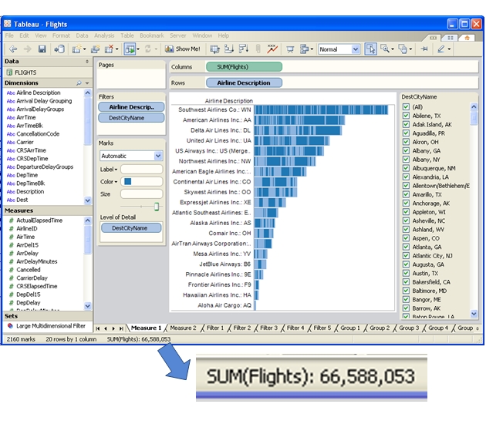Uncheck Barrow, AK checkbox
The height and width of the screenshot is (424, 486).
406,308
